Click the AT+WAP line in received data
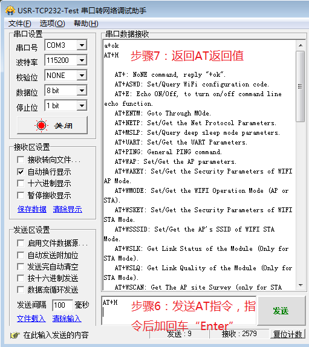309x347 pixels. click(x=175, y=161)
